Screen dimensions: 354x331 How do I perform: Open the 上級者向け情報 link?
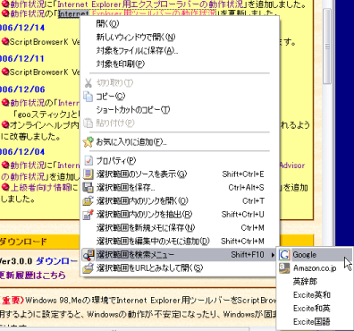41,188
